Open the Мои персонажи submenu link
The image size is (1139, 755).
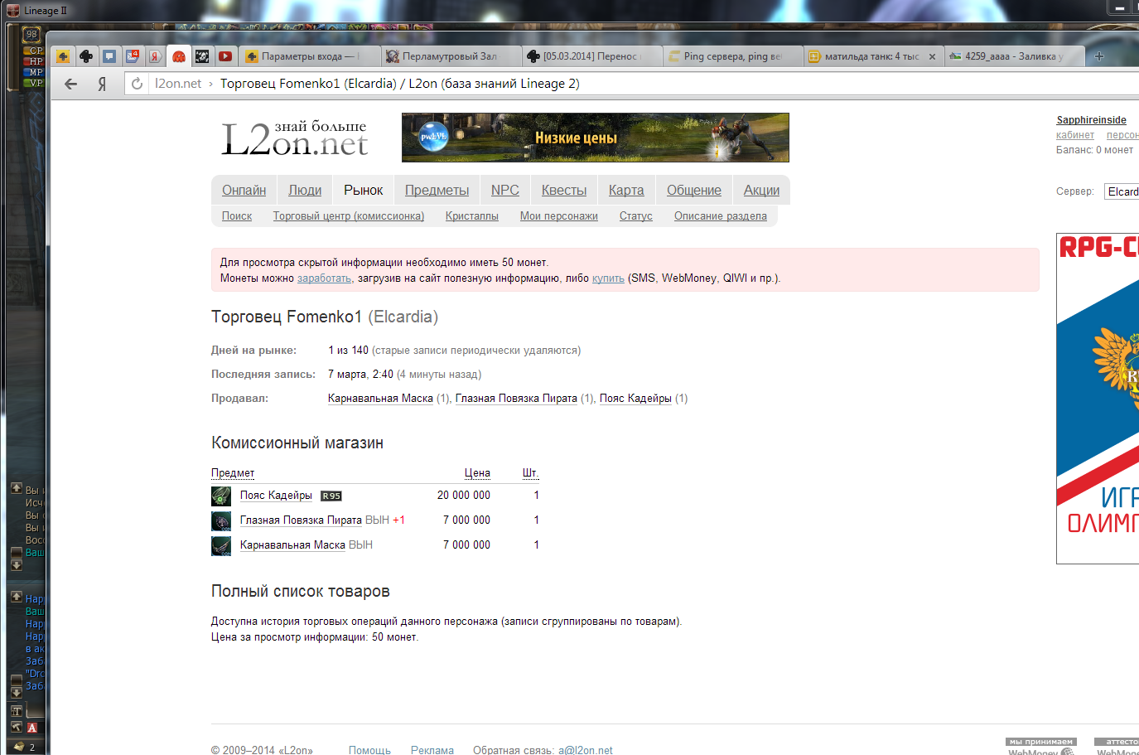click(x=559, y=215)
